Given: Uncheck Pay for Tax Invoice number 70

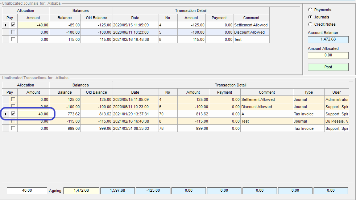Looking at the screenshot, I should (x=13, y=114).
